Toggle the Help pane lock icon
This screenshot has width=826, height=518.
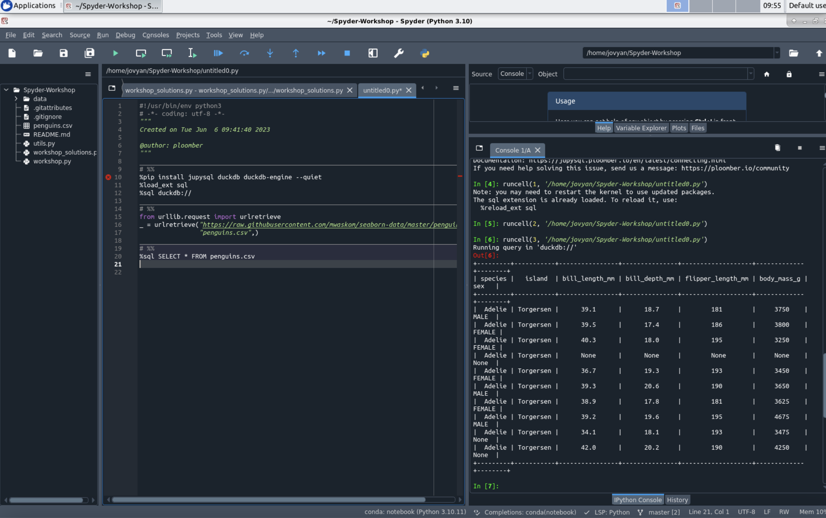tap(789, 74)
